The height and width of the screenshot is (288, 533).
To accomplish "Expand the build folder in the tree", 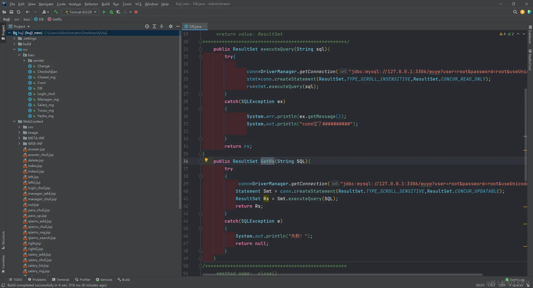I will 14,44.
